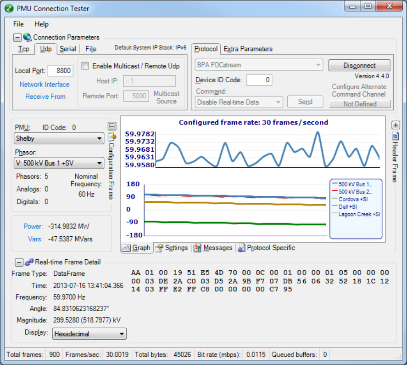Screen dimensions: 407x365
Task: Open the BPA PDCstream protocol dropdown
Action: [x=259, y=65]
